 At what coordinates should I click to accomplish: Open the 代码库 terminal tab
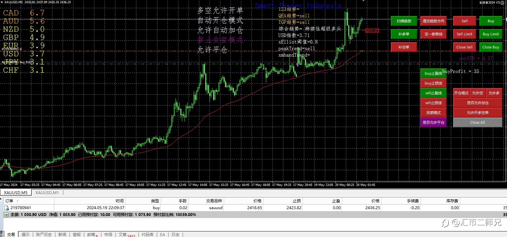[147, 234]
